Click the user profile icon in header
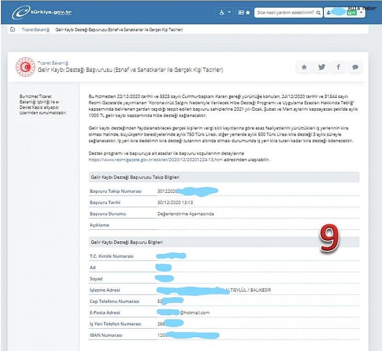The width and height of the screenshot is (382, 351). click(x=329, y=12)
